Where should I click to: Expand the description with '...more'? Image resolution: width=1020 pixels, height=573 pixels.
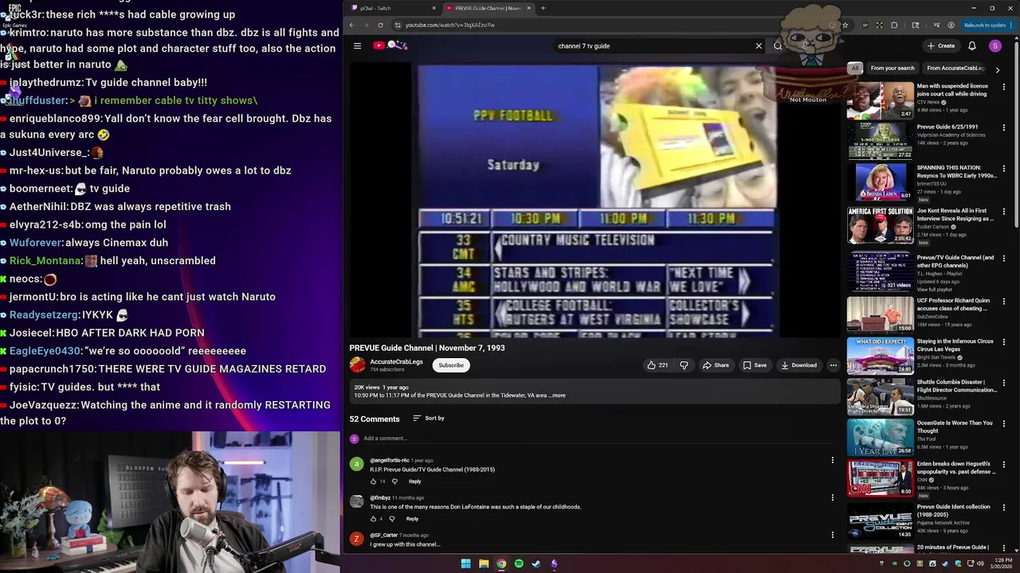(x=558, y=396)
